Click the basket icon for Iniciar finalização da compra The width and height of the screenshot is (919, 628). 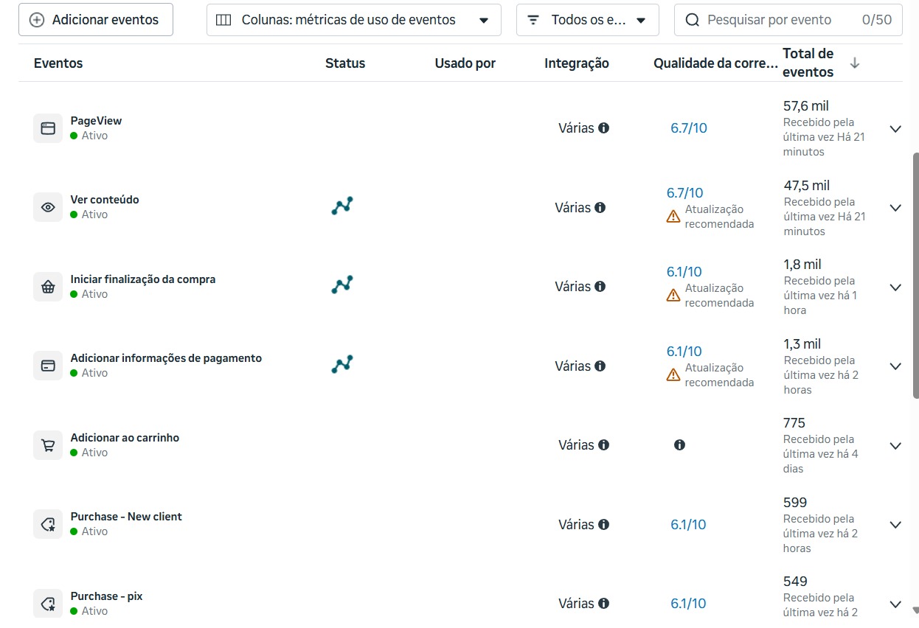tap(48, 287)
